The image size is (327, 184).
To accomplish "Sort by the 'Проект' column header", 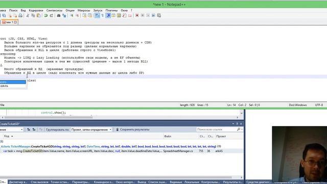I will click(221, 136).
